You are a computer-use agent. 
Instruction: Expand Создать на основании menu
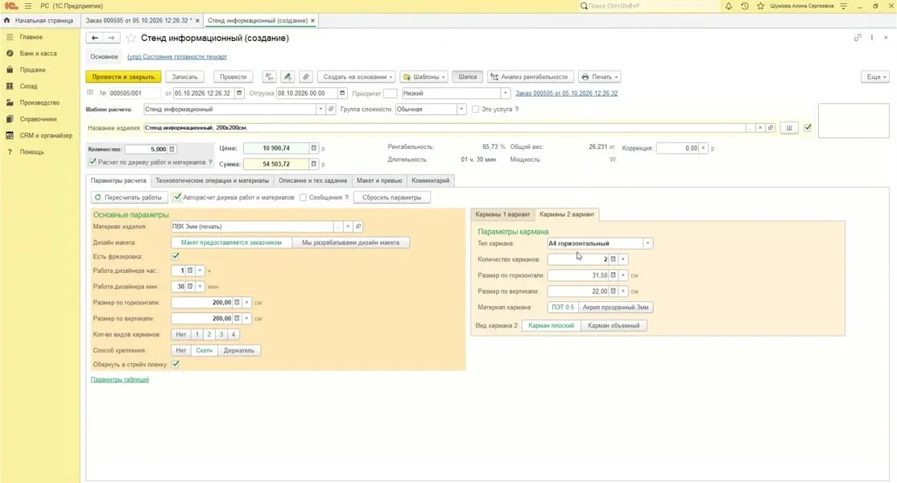356,76
